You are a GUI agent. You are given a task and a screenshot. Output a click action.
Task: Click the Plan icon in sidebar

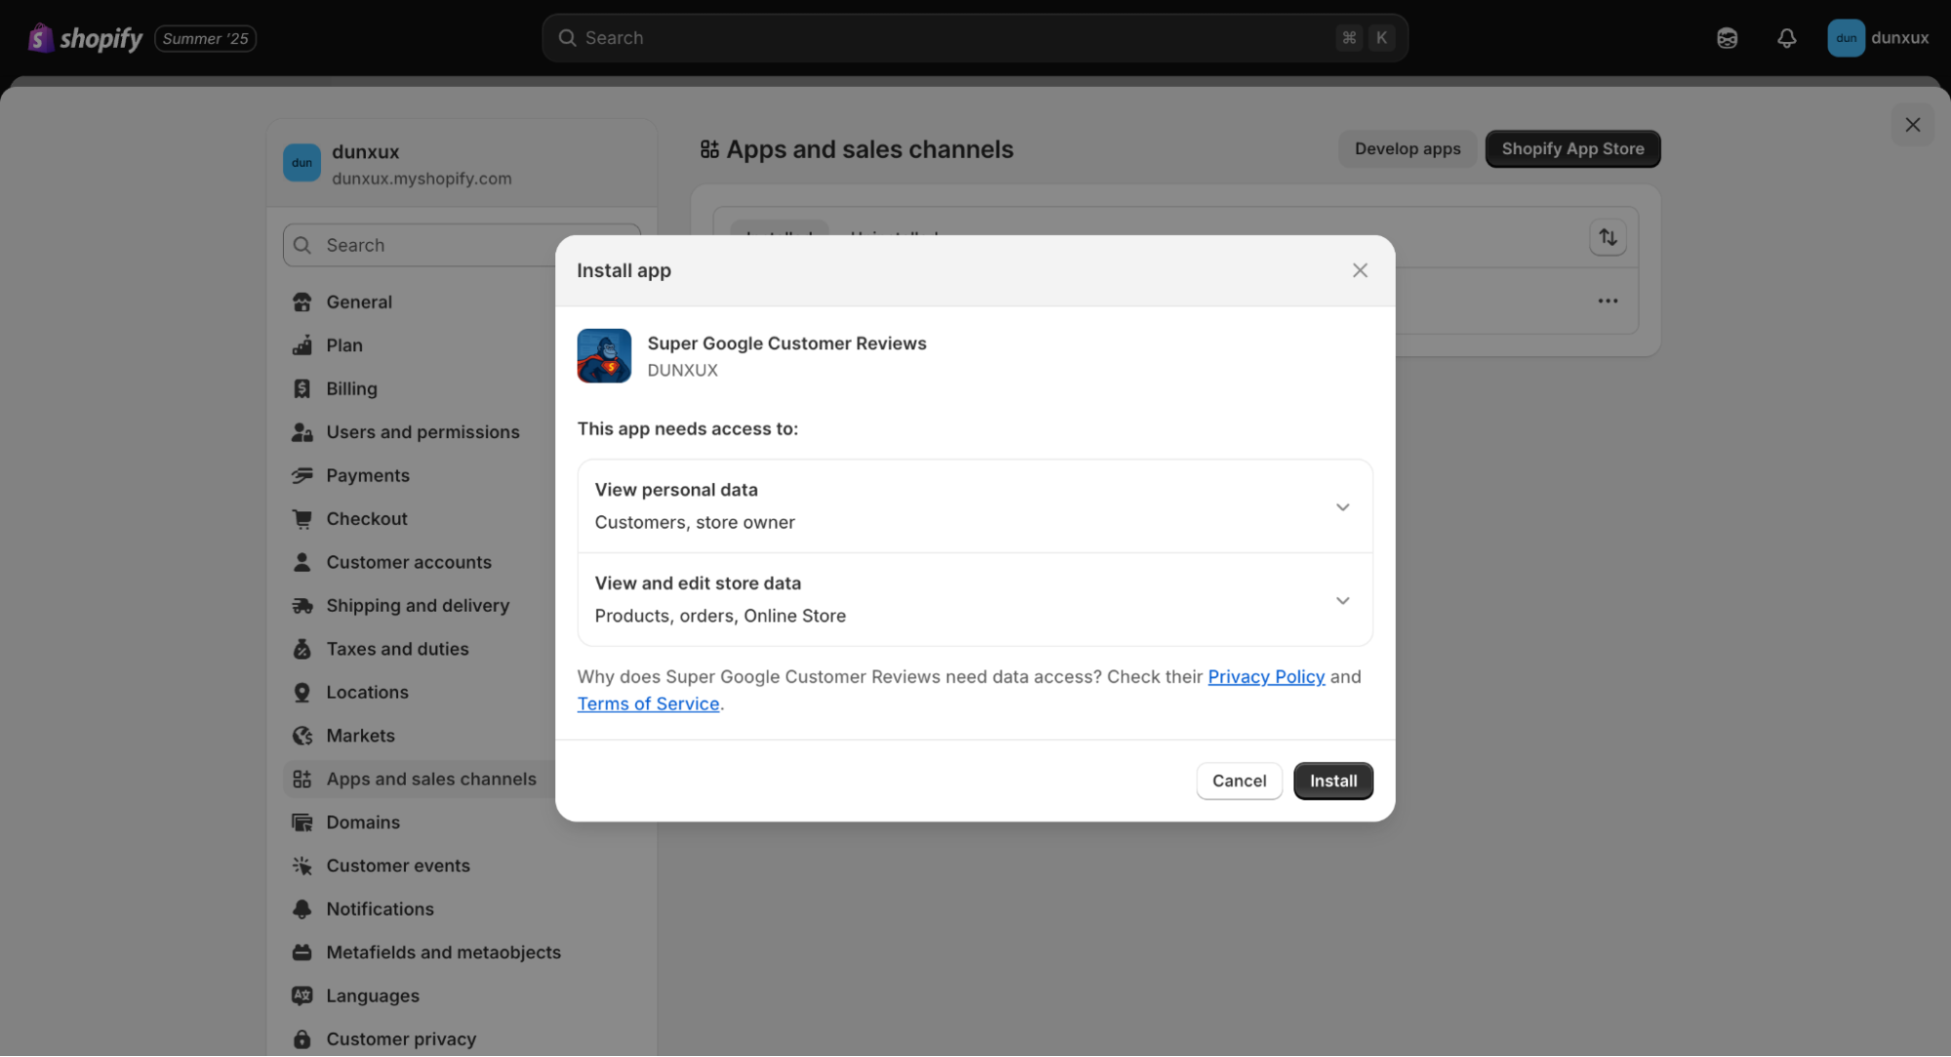pyautogui.click(x=303, y=346)
